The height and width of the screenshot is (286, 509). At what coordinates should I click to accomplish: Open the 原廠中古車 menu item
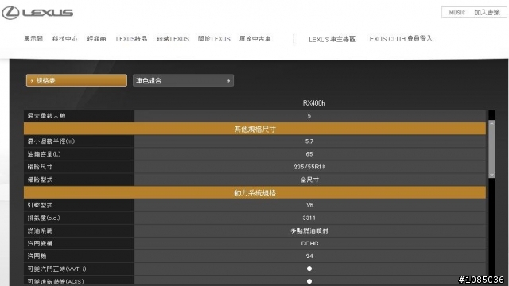254,39
